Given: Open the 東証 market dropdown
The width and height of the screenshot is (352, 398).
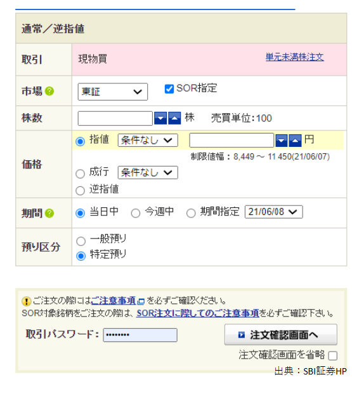Looking at the screenshot, I should click(x=113, y=92).
